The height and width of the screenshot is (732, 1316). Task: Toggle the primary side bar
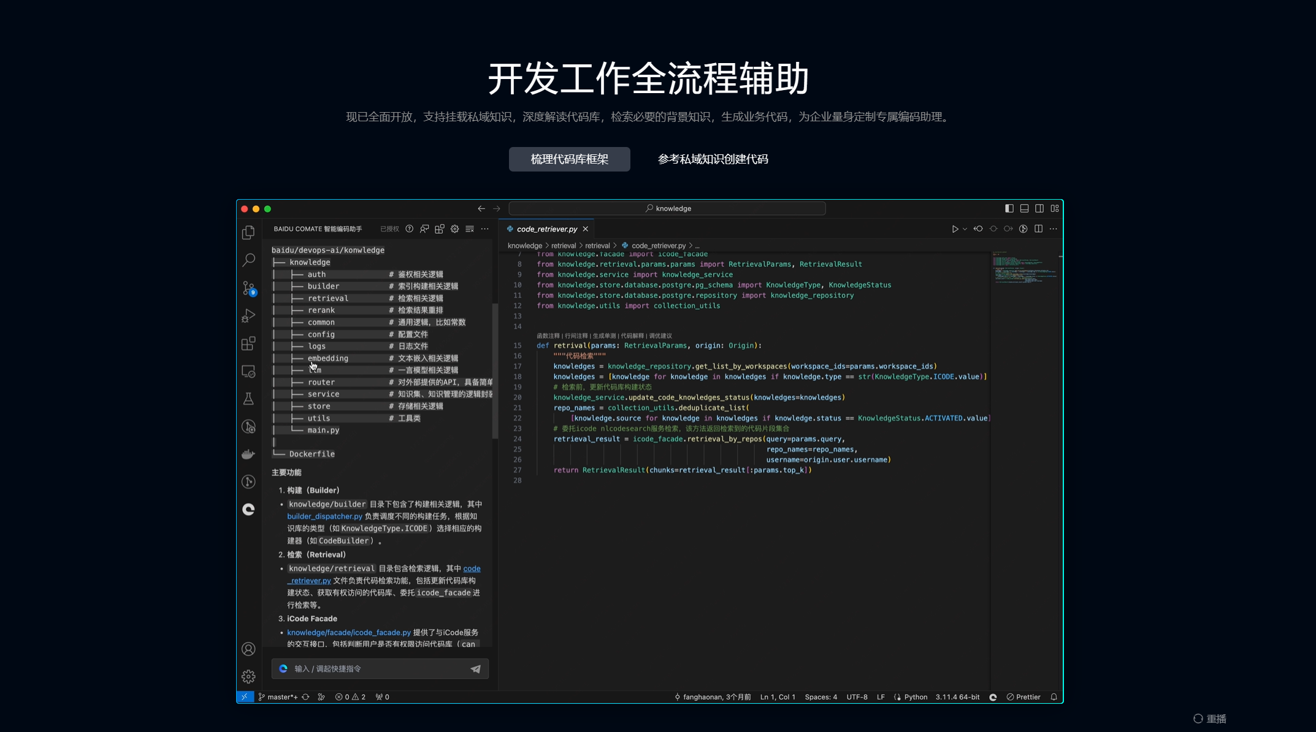pyautogui.click(x=1009, y=208)
